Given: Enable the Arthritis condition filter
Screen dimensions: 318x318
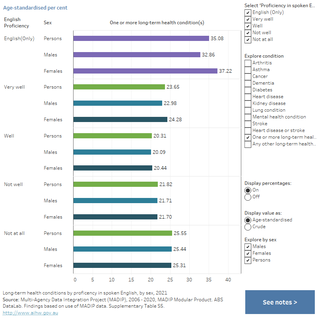Looking at the screenshot, I should pos(248,63).
